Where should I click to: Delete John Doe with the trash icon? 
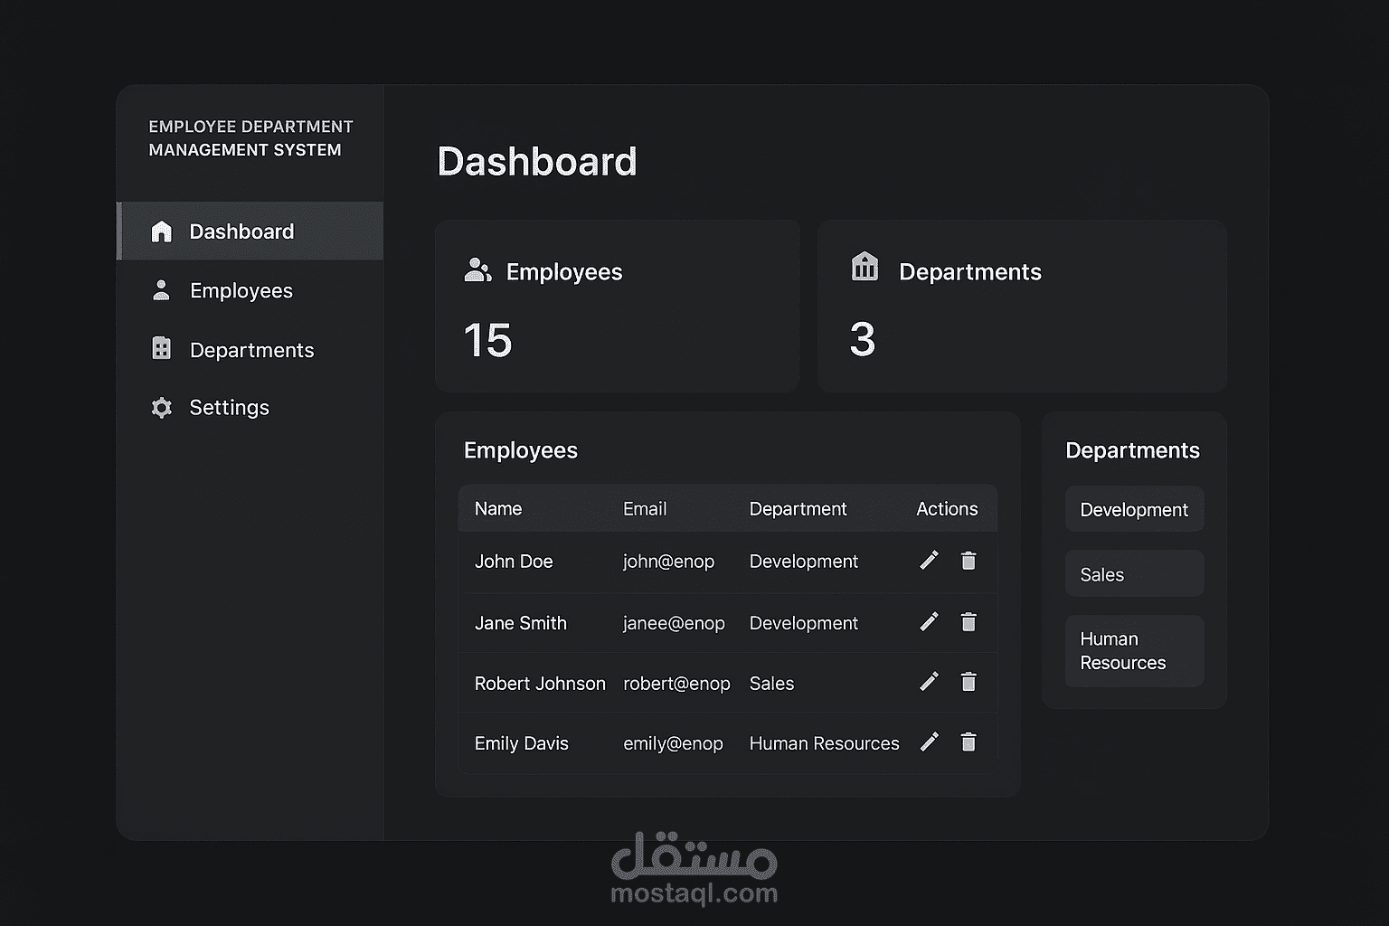tap(969, 561)
